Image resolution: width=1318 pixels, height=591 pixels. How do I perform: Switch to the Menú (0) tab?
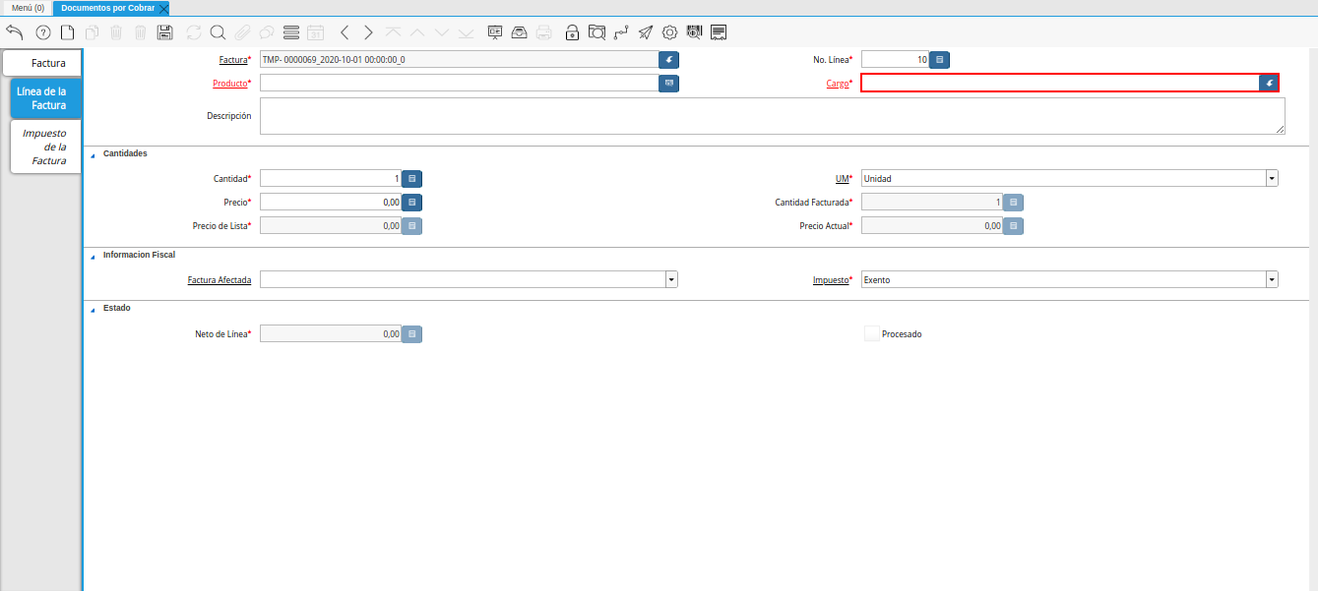click(28, 8)
